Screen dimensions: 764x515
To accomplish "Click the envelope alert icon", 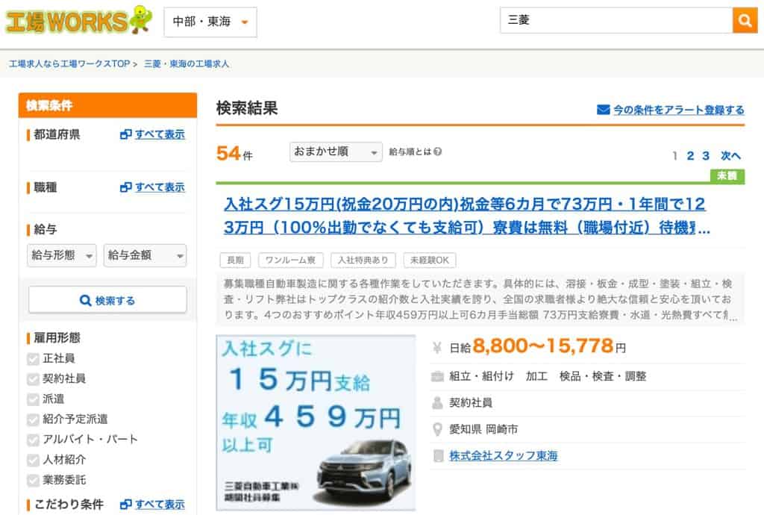I will pyautogui.click(x=603, y=110).
